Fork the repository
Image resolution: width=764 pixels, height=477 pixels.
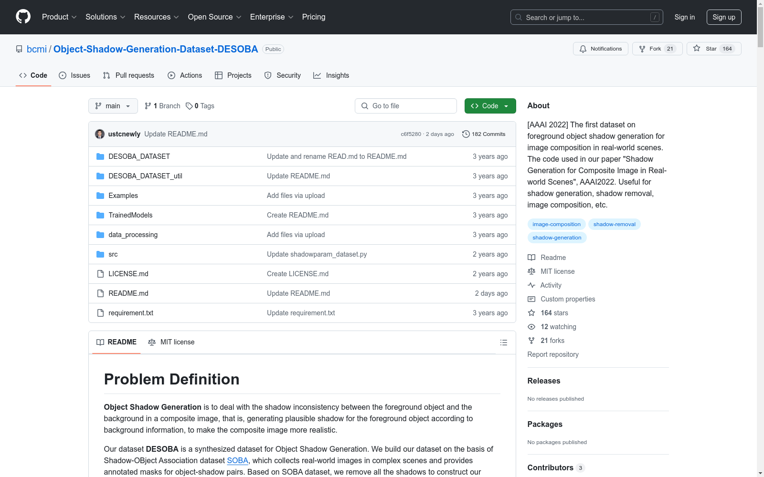(x=658, y=49)
